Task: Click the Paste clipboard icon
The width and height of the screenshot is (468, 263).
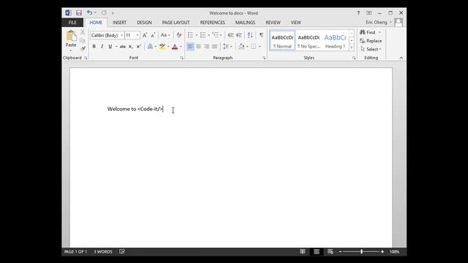Action: [71, 36]
